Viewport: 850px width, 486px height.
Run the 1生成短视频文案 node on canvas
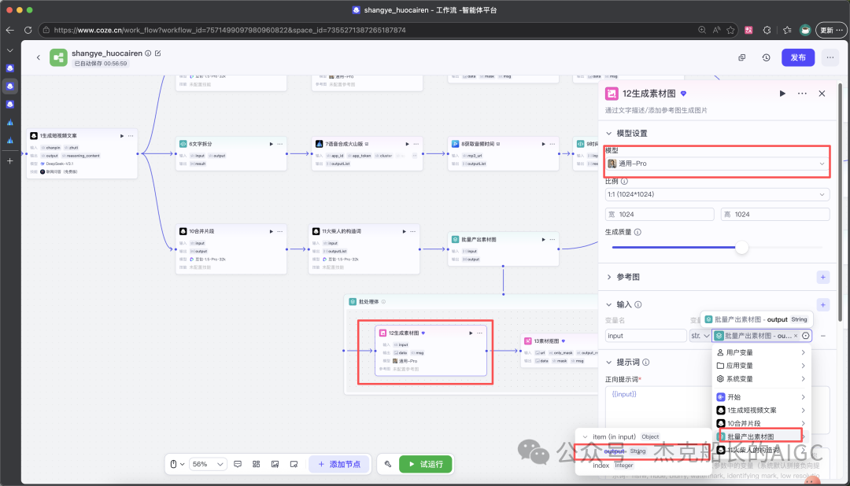[x=122, y=136]
